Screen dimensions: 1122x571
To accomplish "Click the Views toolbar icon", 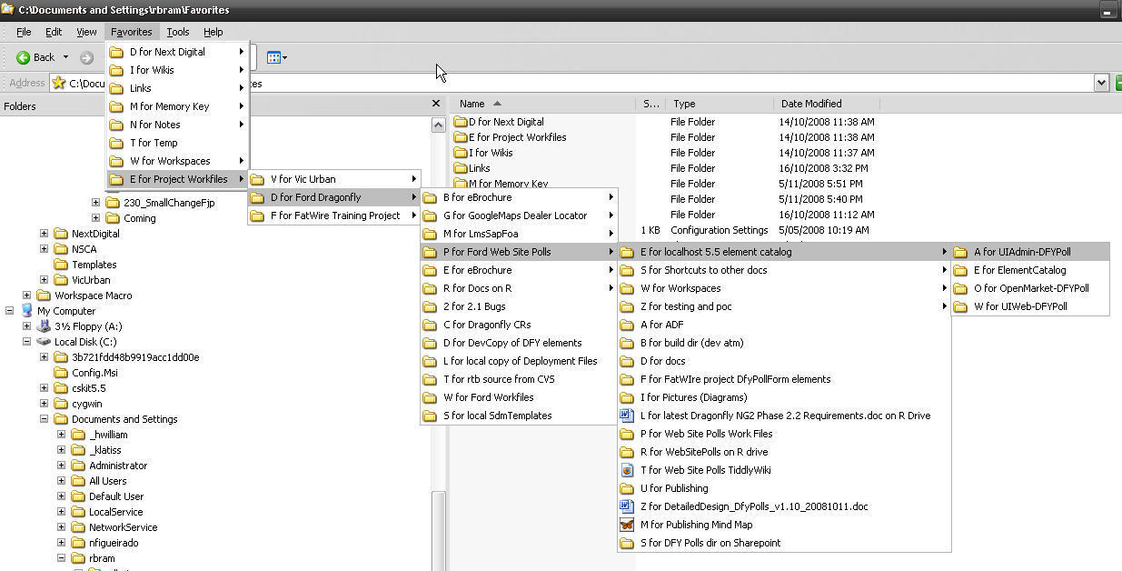I will (275, 58).
